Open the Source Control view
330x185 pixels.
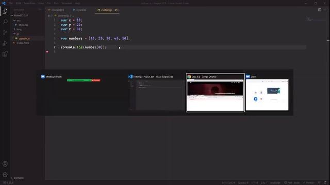coord(5,32)
